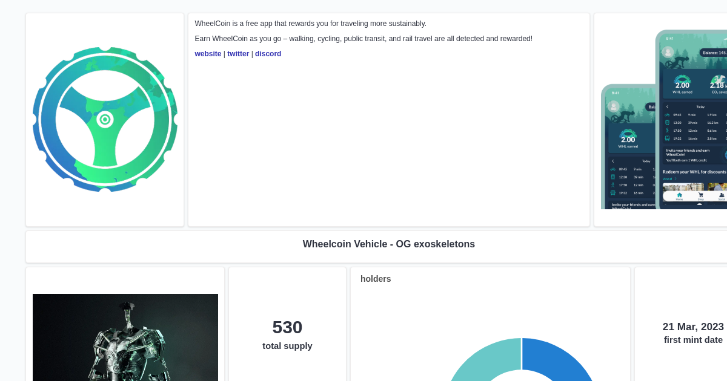Screen dimensions: 727x381
Task: Click the exoskeleton robot thumbnail
Action: click(x=125, y=337)
